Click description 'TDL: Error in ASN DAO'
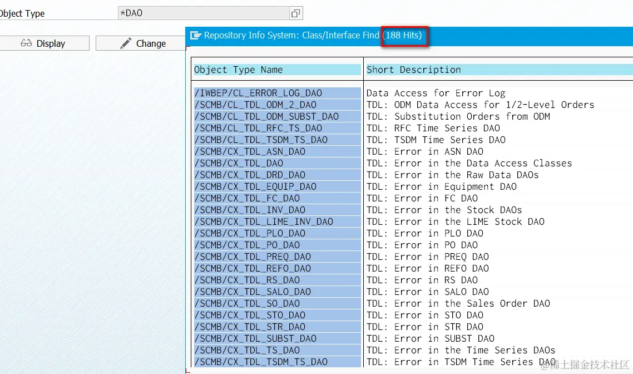Viewport: 633px width, 374px height. tap(425, 152)
